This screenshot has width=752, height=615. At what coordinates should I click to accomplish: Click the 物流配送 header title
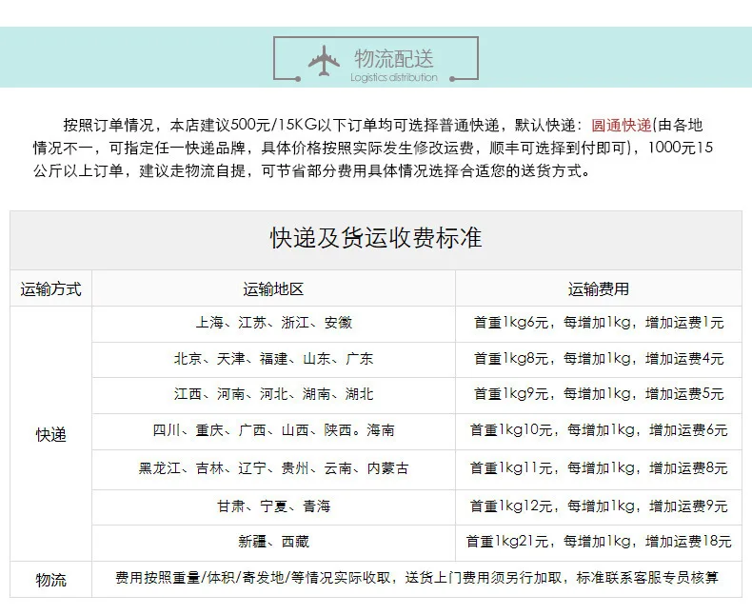(x=394, y=58)
